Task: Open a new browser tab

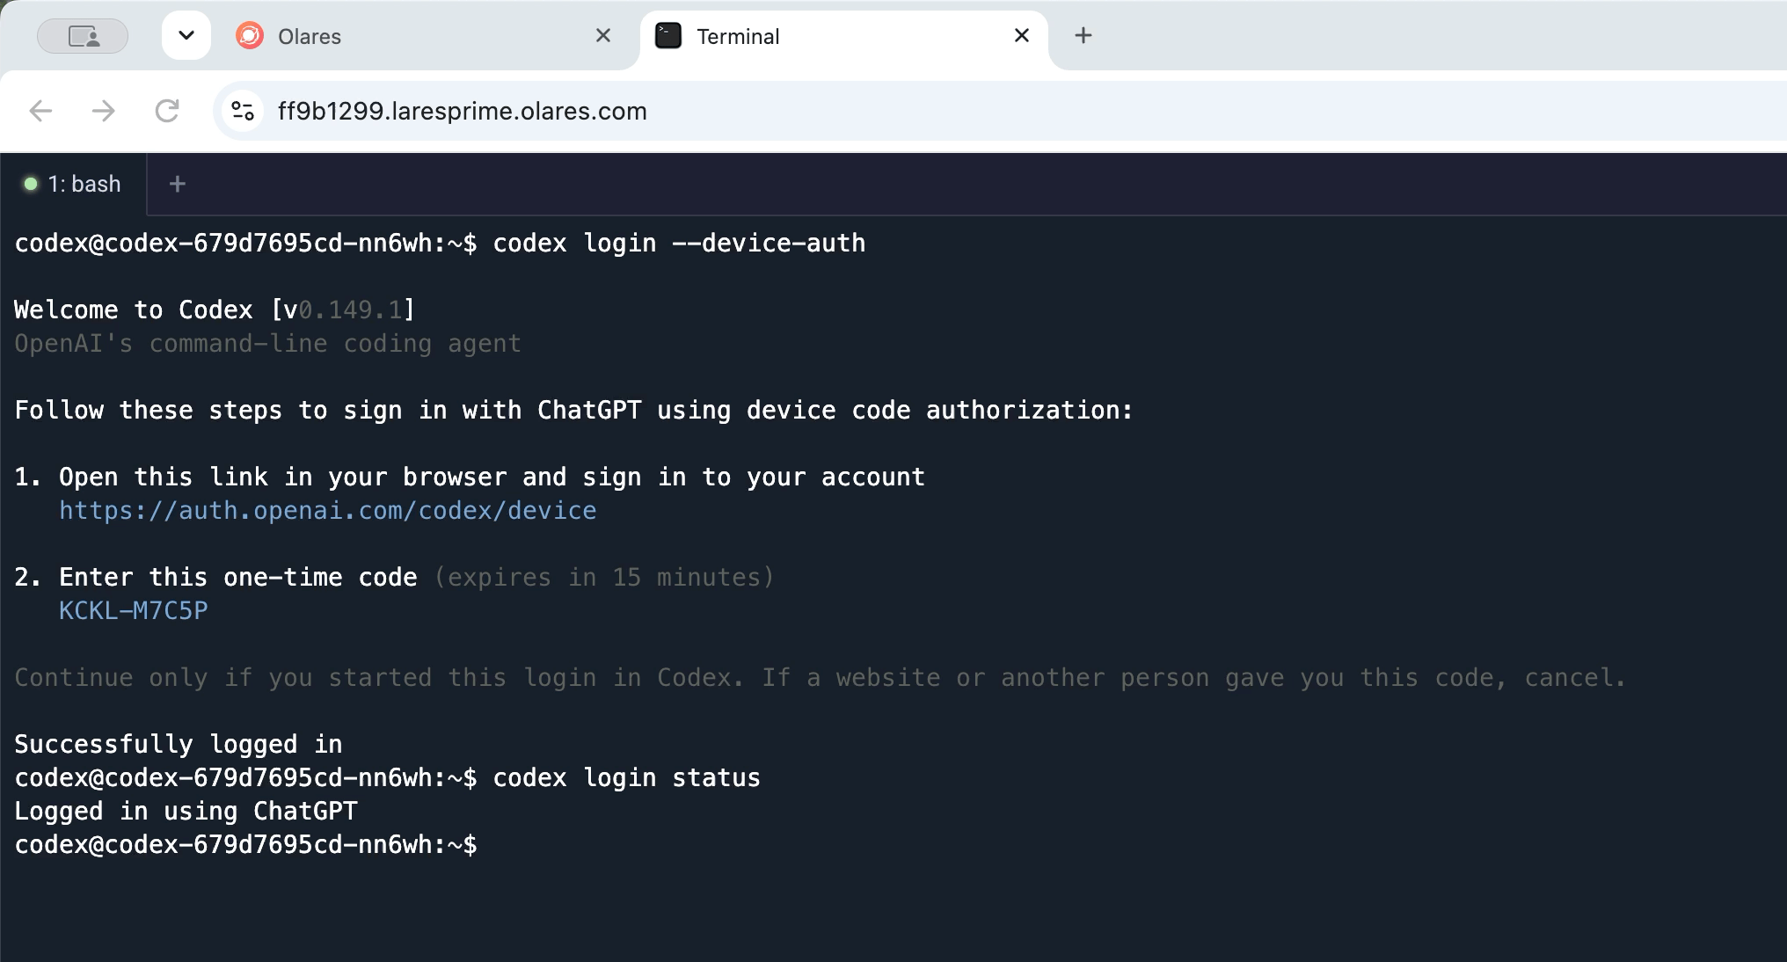Action: click(x=1083, y=35)
